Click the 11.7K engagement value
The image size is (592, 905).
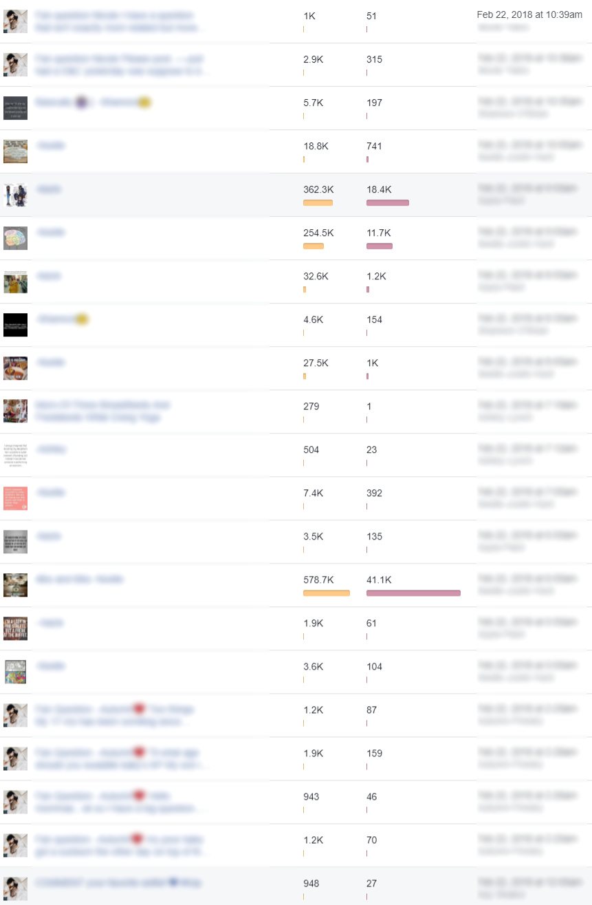[379, 233]
